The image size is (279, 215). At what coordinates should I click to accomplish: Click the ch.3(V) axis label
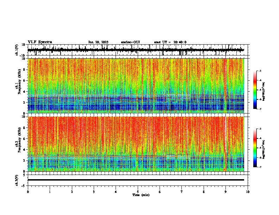17,180
